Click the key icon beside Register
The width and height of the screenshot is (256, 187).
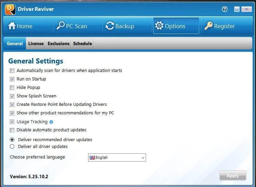pos(208,26)
